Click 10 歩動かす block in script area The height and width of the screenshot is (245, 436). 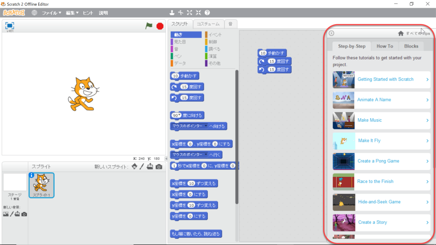click(x=272, y=53)
